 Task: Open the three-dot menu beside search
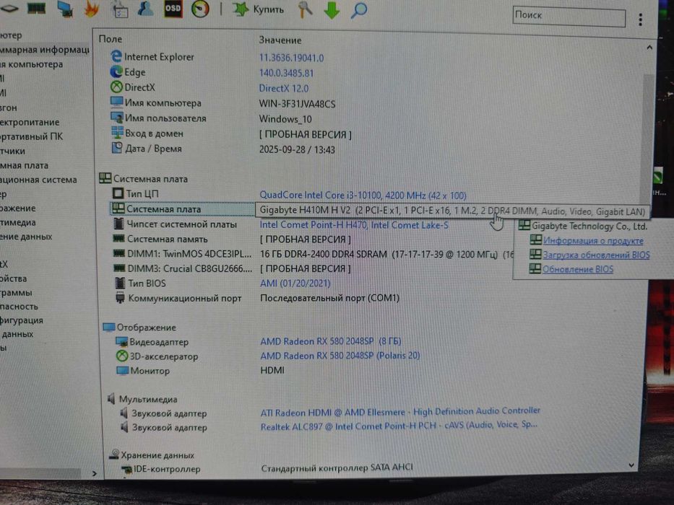[x=641, y=19]
